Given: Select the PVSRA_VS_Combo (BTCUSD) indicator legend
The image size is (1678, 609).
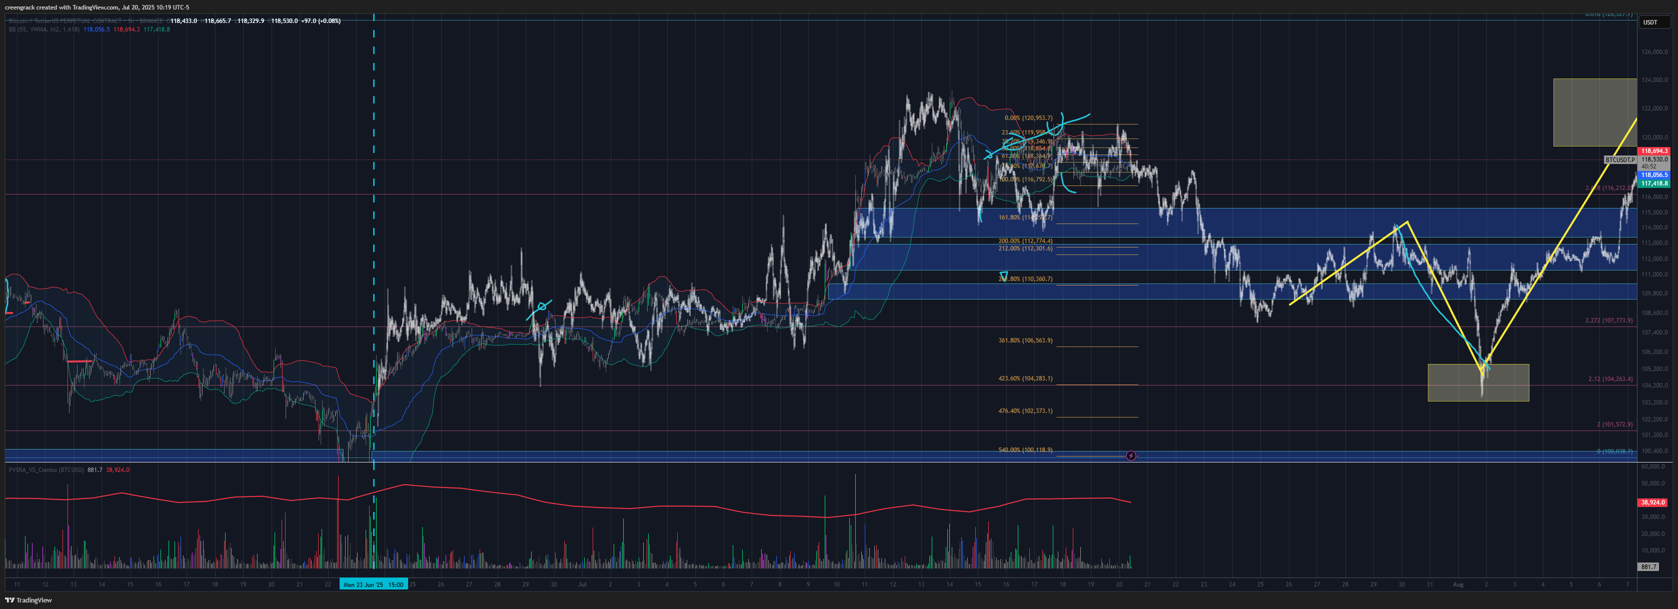Looking at the screenshot, I should (46, 469).
